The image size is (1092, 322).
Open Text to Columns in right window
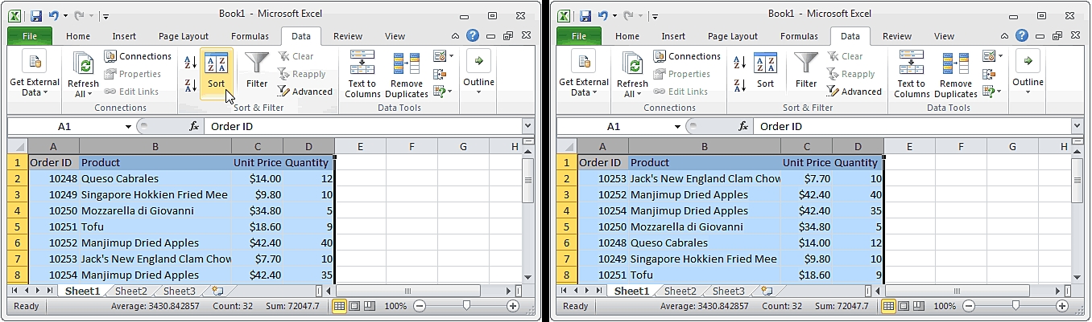click(x=912, y=74)
